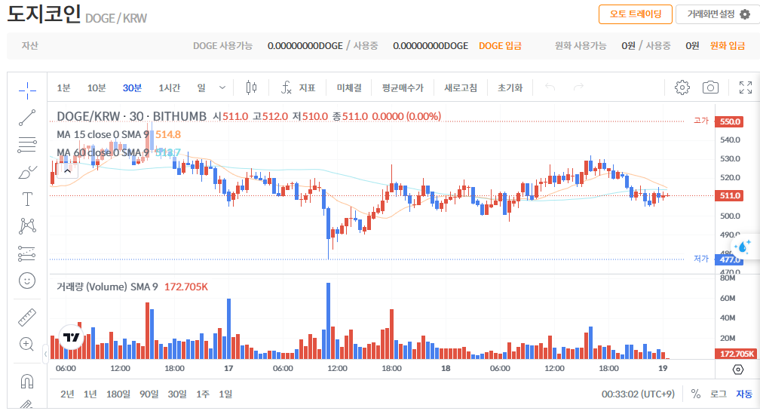Click the 새로고침 refresh button

click(x=461, y=87)
